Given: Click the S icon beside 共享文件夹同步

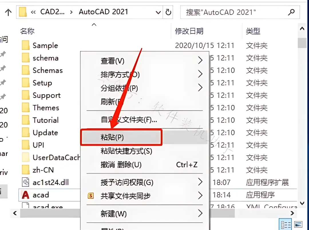Looking at the screenshot, I should [91, 196].
